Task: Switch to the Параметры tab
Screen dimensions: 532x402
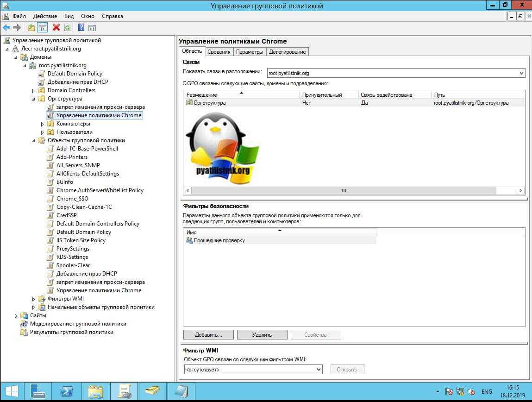Action: coord(250,52)
